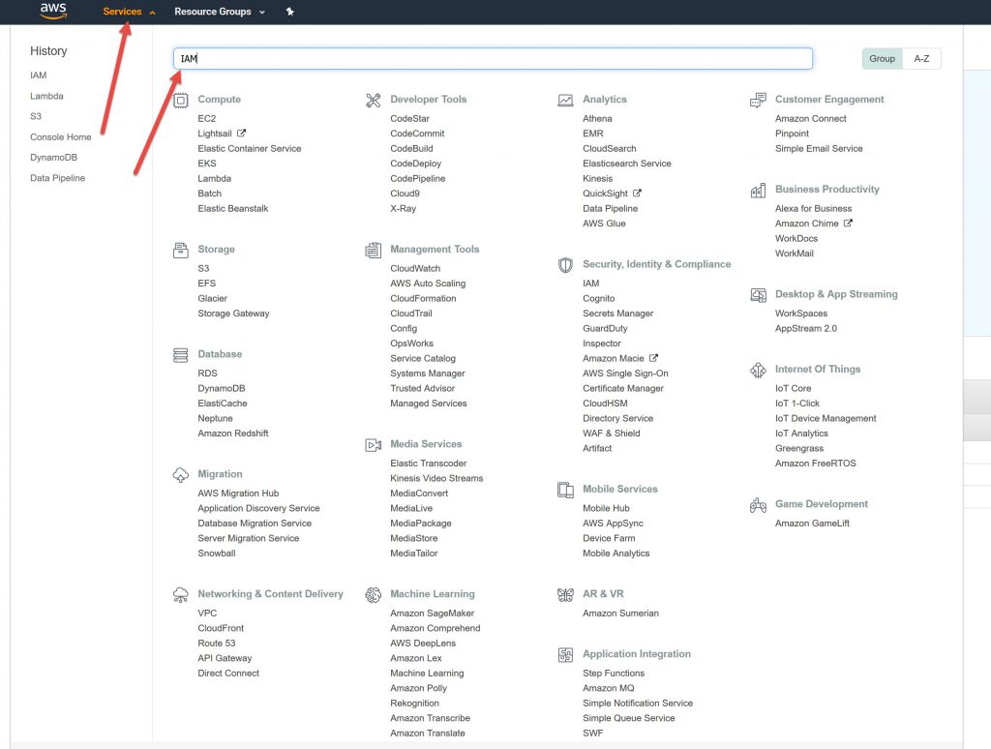The width and height of the screenshot is (991, 749).
Task: Collapse the Services dropdown menu
Action: pos(129,12)
